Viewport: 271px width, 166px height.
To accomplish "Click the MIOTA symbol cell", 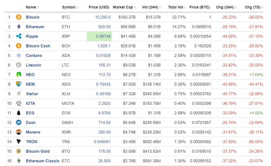I will (68, 103).
